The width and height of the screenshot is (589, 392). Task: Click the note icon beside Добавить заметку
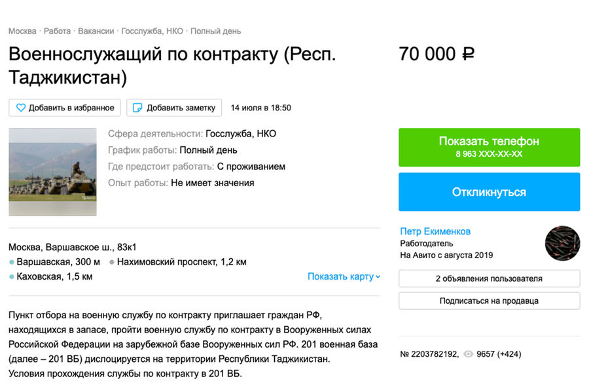click(137, 108)
